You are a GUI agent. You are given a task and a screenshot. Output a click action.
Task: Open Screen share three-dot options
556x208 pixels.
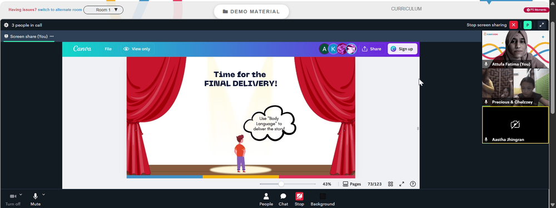[x=52, y=37]
